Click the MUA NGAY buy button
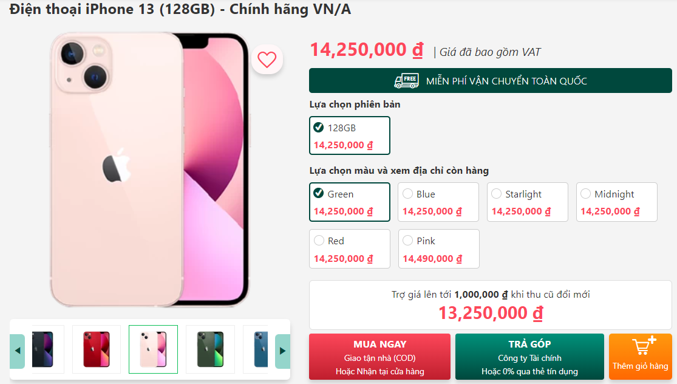 click(x=379, y=357)
